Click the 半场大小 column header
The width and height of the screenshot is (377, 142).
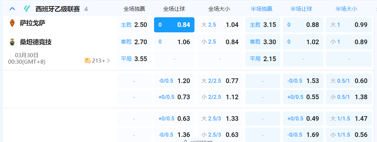346,9
